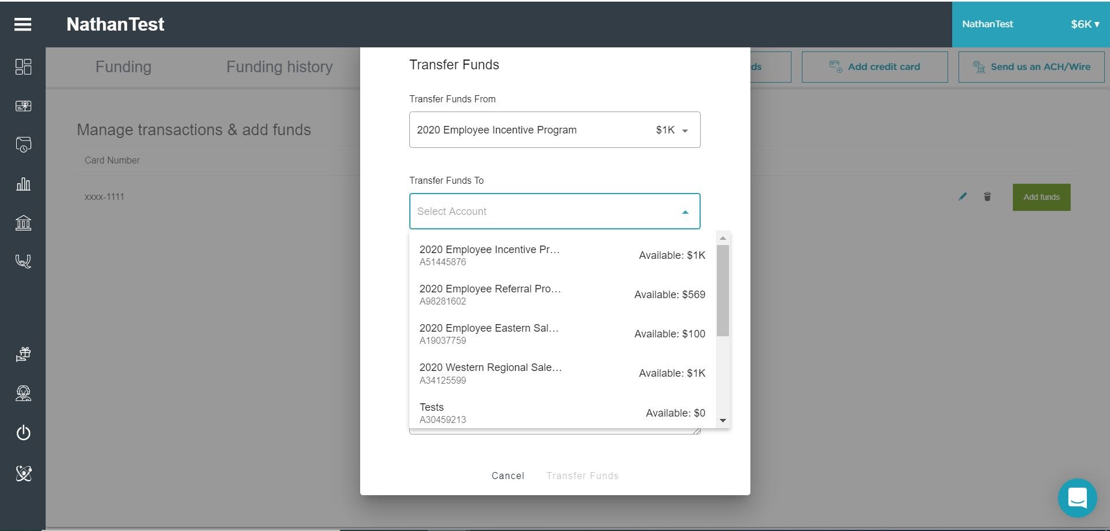Open the transaction history folder icon
The height and width of the screenshot is (531, 1110).
23,144
